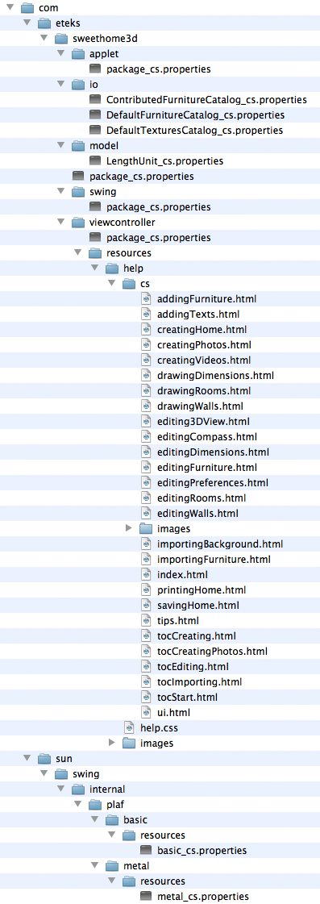Viewport: 320px width, 904px height.
Task: Click the applet folder icon
Action: [x=78, y=54]
